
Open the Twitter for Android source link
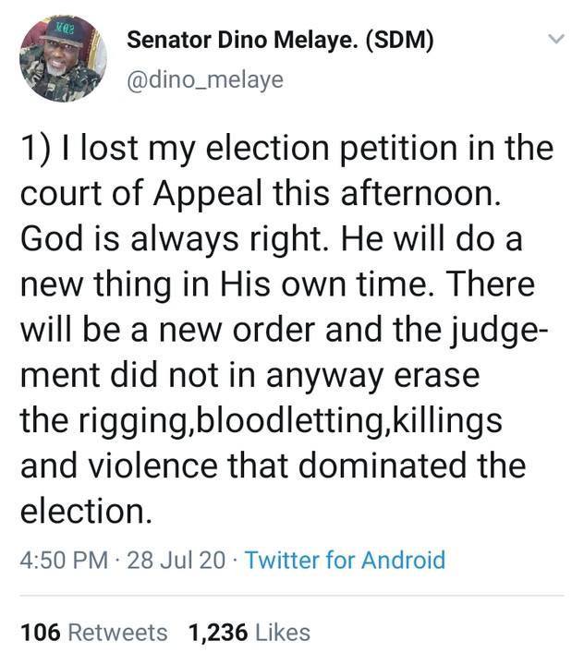pos(345,561)
